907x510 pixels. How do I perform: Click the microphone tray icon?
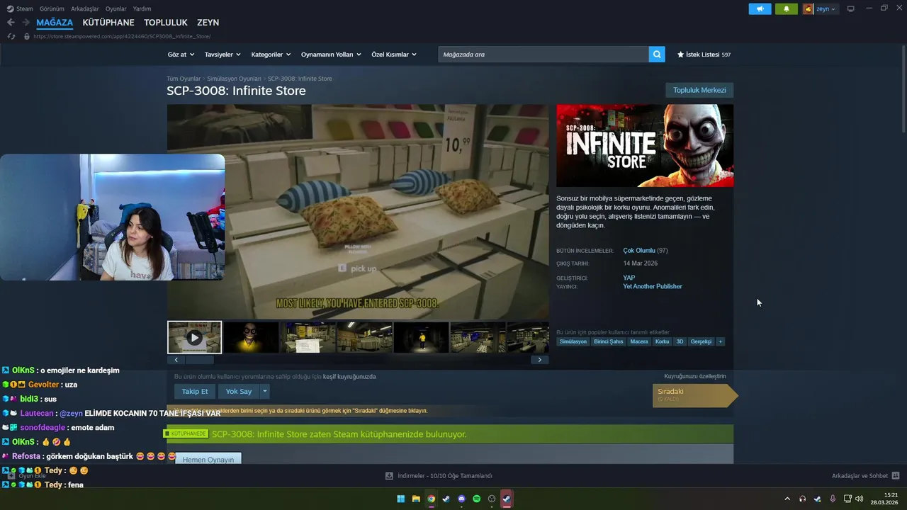click(x=833, y=499)
